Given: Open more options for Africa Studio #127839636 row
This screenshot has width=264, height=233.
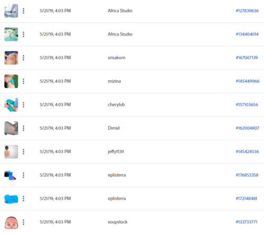Looking at the screenshot, I should tap(23, 11).
